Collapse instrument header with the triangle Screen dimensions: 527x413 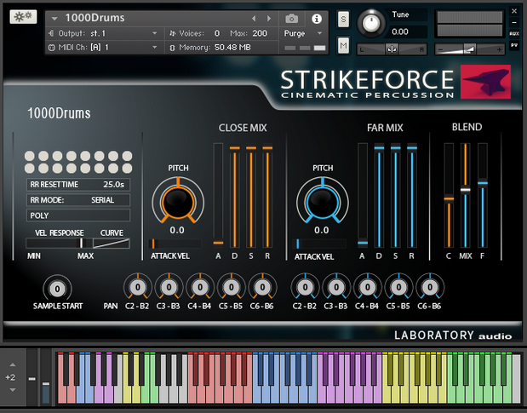tap(54, 19)
